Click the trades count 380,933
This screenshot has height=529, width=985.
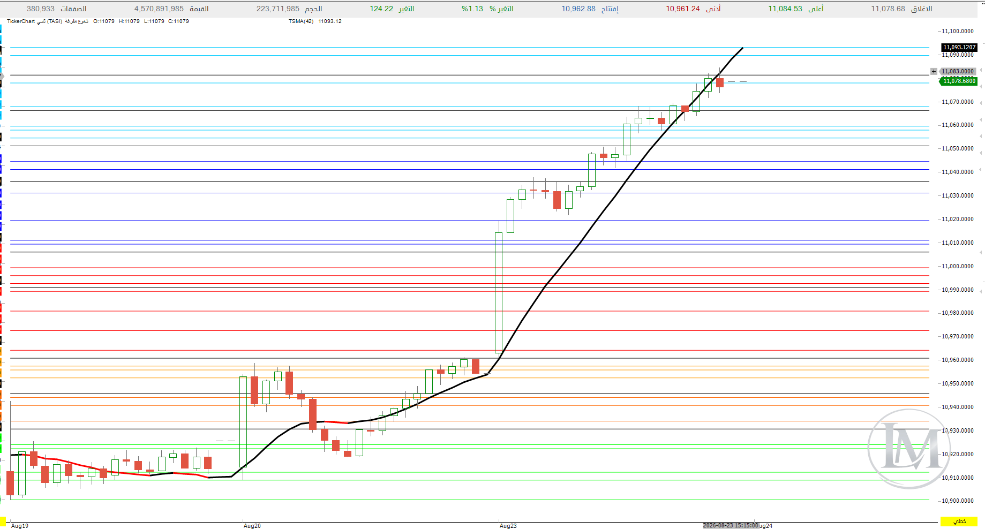pos(41,9)
